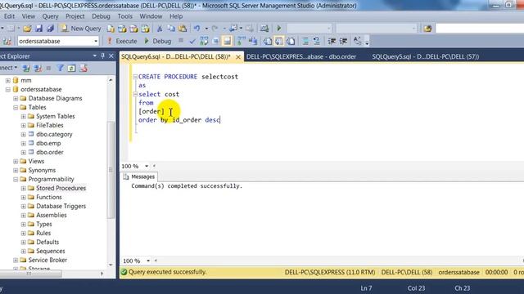Click the Database Engine Query icon
The height and width of the screenshot is (294, 524).
click(x=111, y=29)
